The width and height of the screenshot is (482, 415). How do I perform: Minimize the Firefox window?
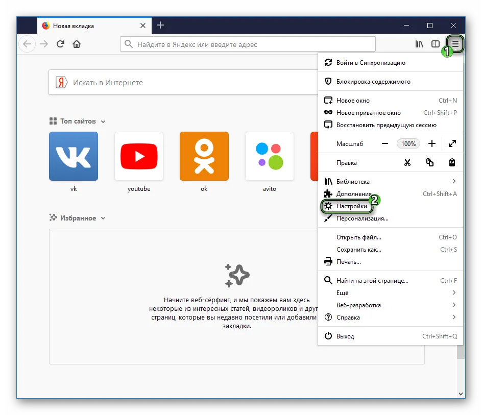coord(406,25)
